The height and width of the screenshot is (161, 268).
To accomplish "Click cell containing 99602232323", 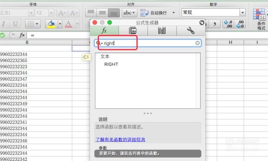I will tap(36, 67).
